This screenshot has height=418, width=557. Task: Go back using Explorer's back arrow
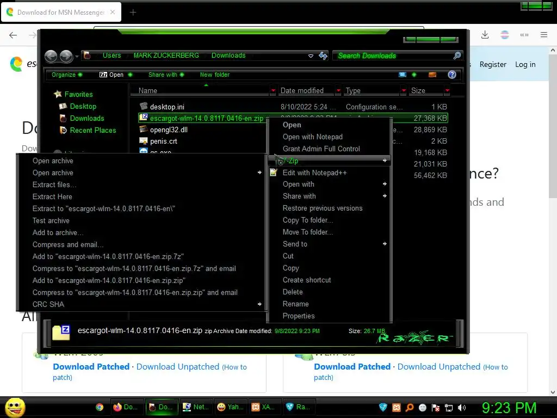[51, 56]
